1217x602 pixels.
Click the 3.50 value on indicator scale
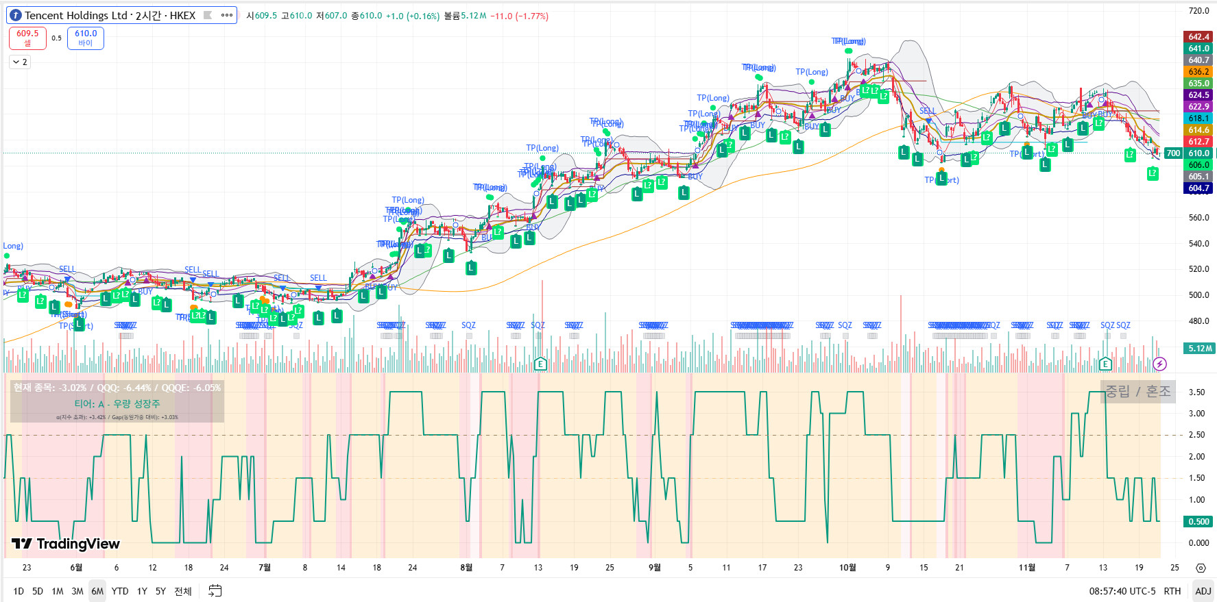pyautogui.click(x=1196, y=392)
